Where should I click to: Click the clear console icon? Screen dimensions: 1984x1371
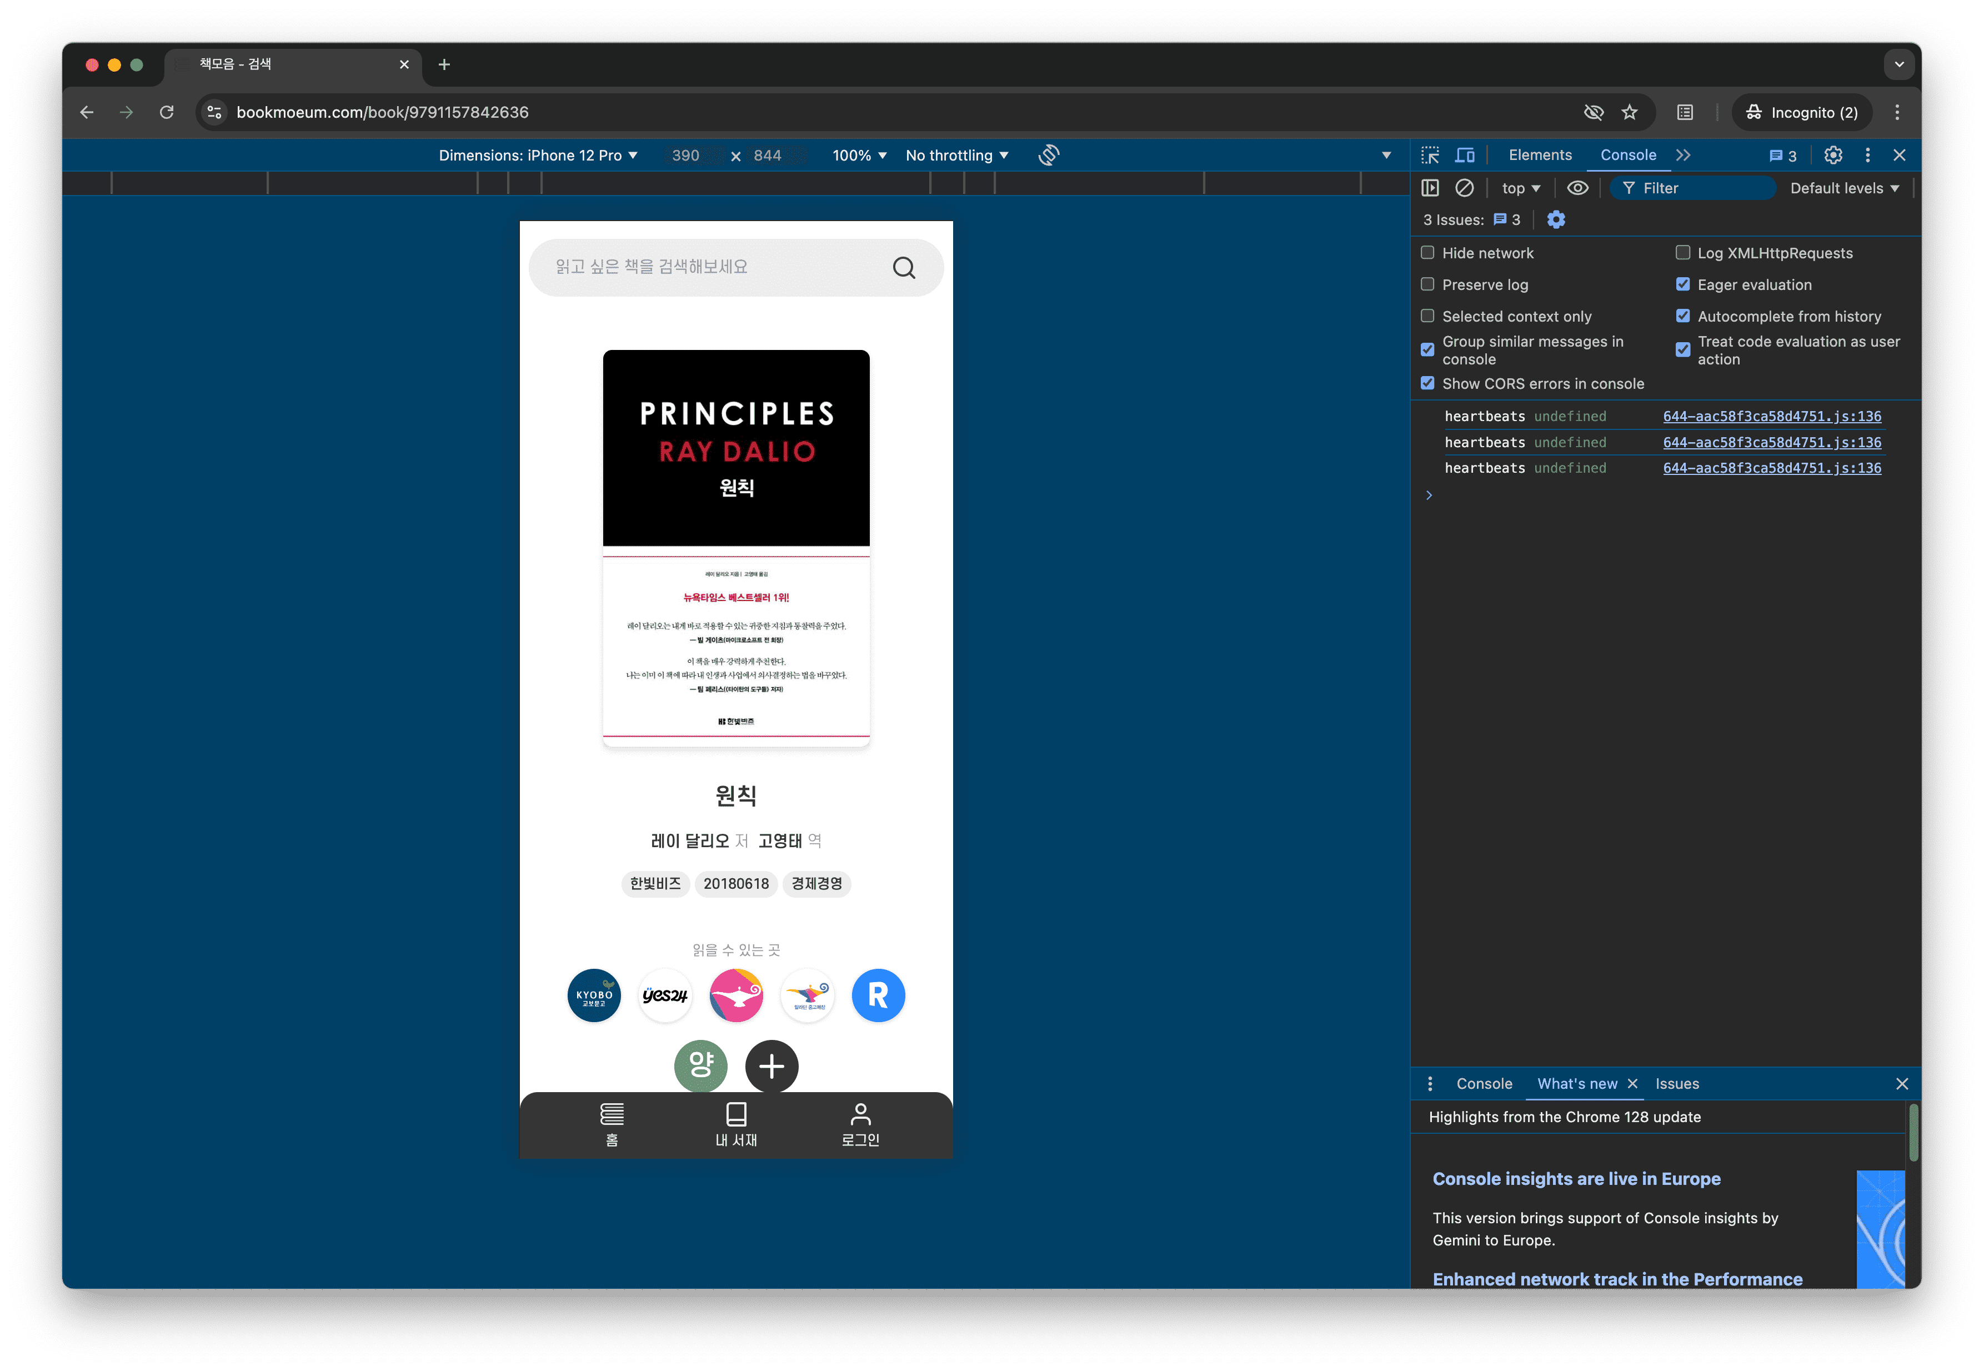[1464, 188]
